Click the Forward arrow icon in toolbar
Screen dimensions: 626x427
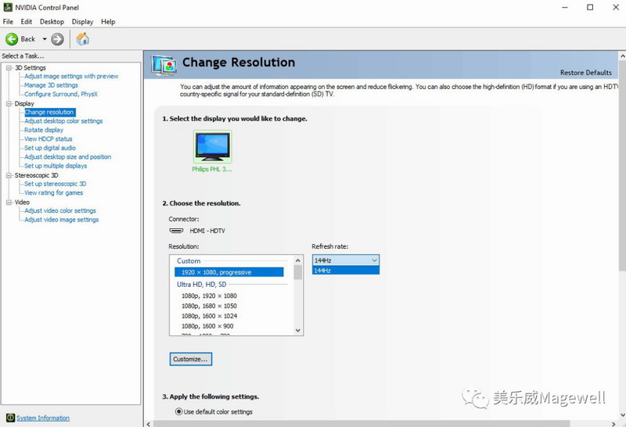[58, 39]
